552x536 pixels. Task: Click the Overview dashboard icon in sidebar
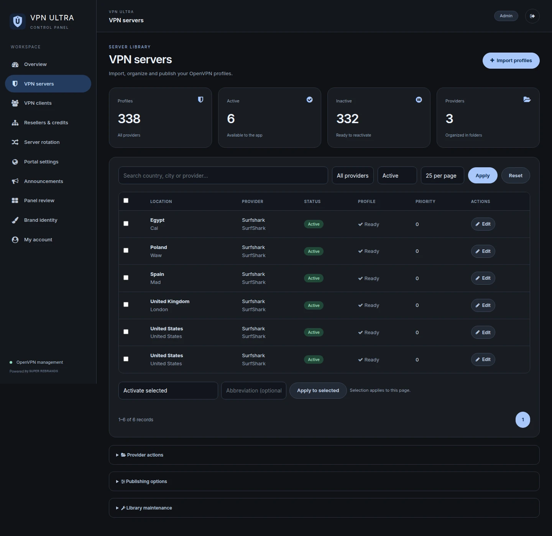[15, 64]
